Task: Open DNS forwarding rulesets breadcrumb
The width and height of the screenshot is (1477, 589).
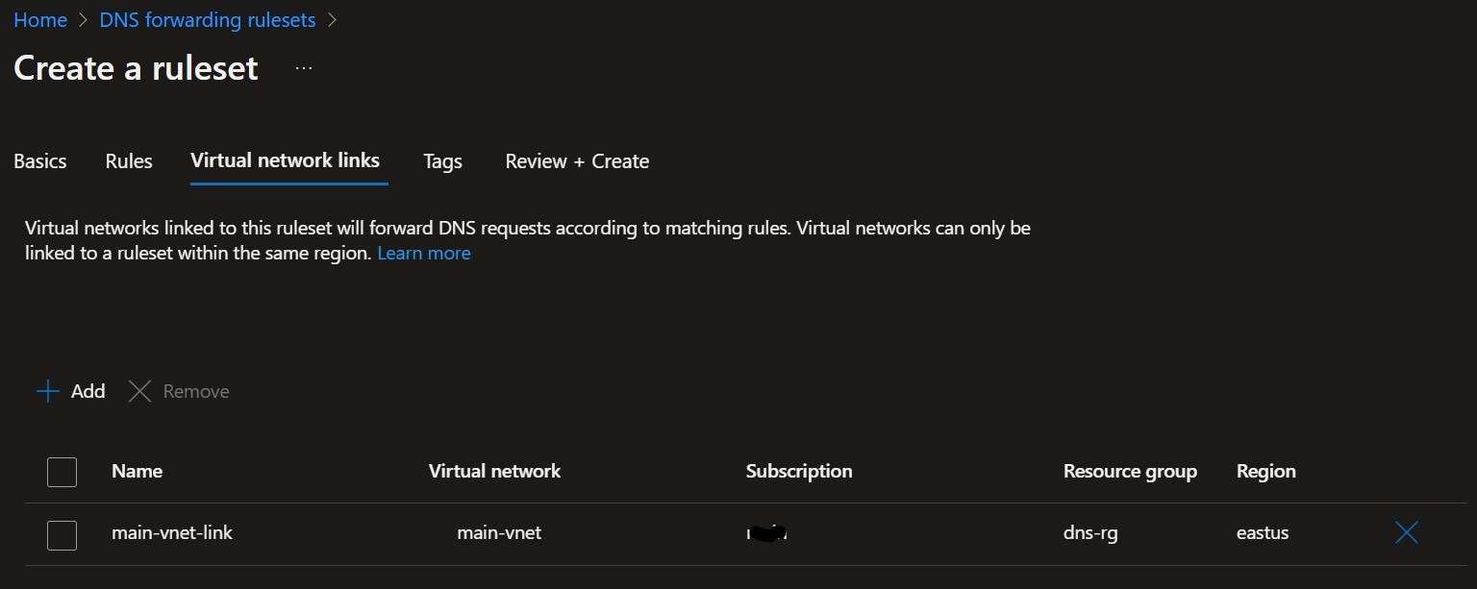Action: 206,19
